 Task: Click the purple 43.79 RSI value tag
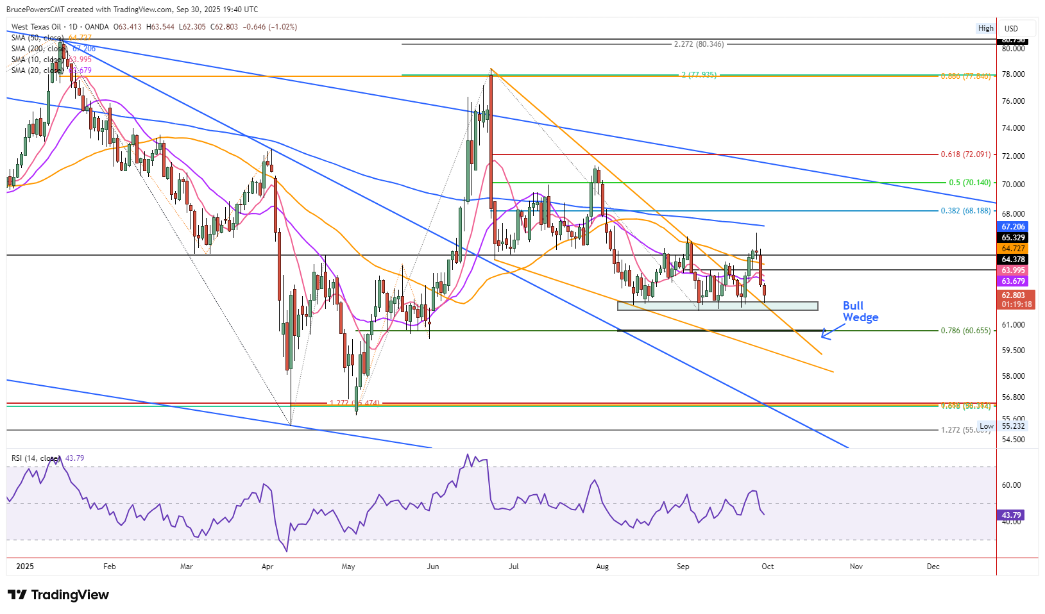click(x=1011, y=515)
